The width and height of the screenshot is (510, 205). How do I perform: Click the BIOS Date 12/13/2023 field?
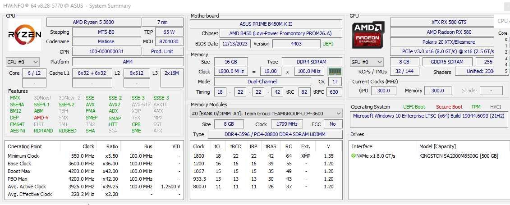tap(235, 44)
